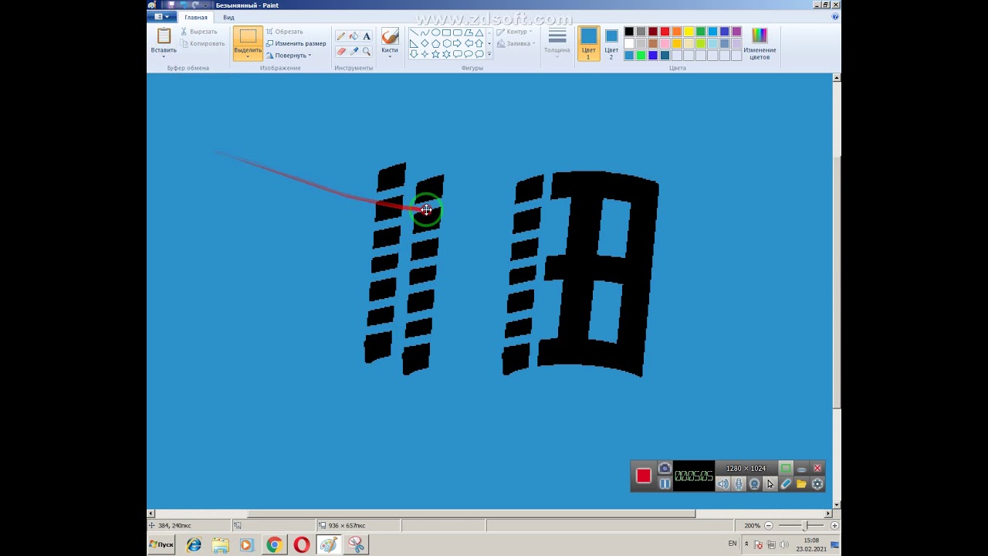Select the Magnifier tool
The image size is (988, 556).
click(x=366, y=51)
